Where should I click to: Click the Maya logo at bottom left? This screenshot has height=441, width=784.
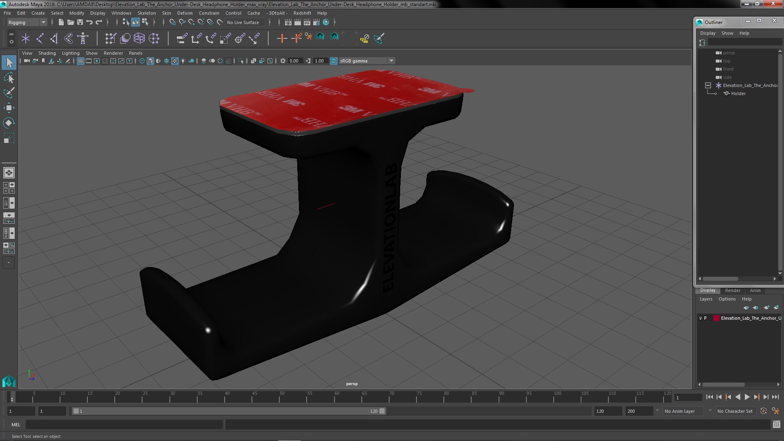coord(9,381)
